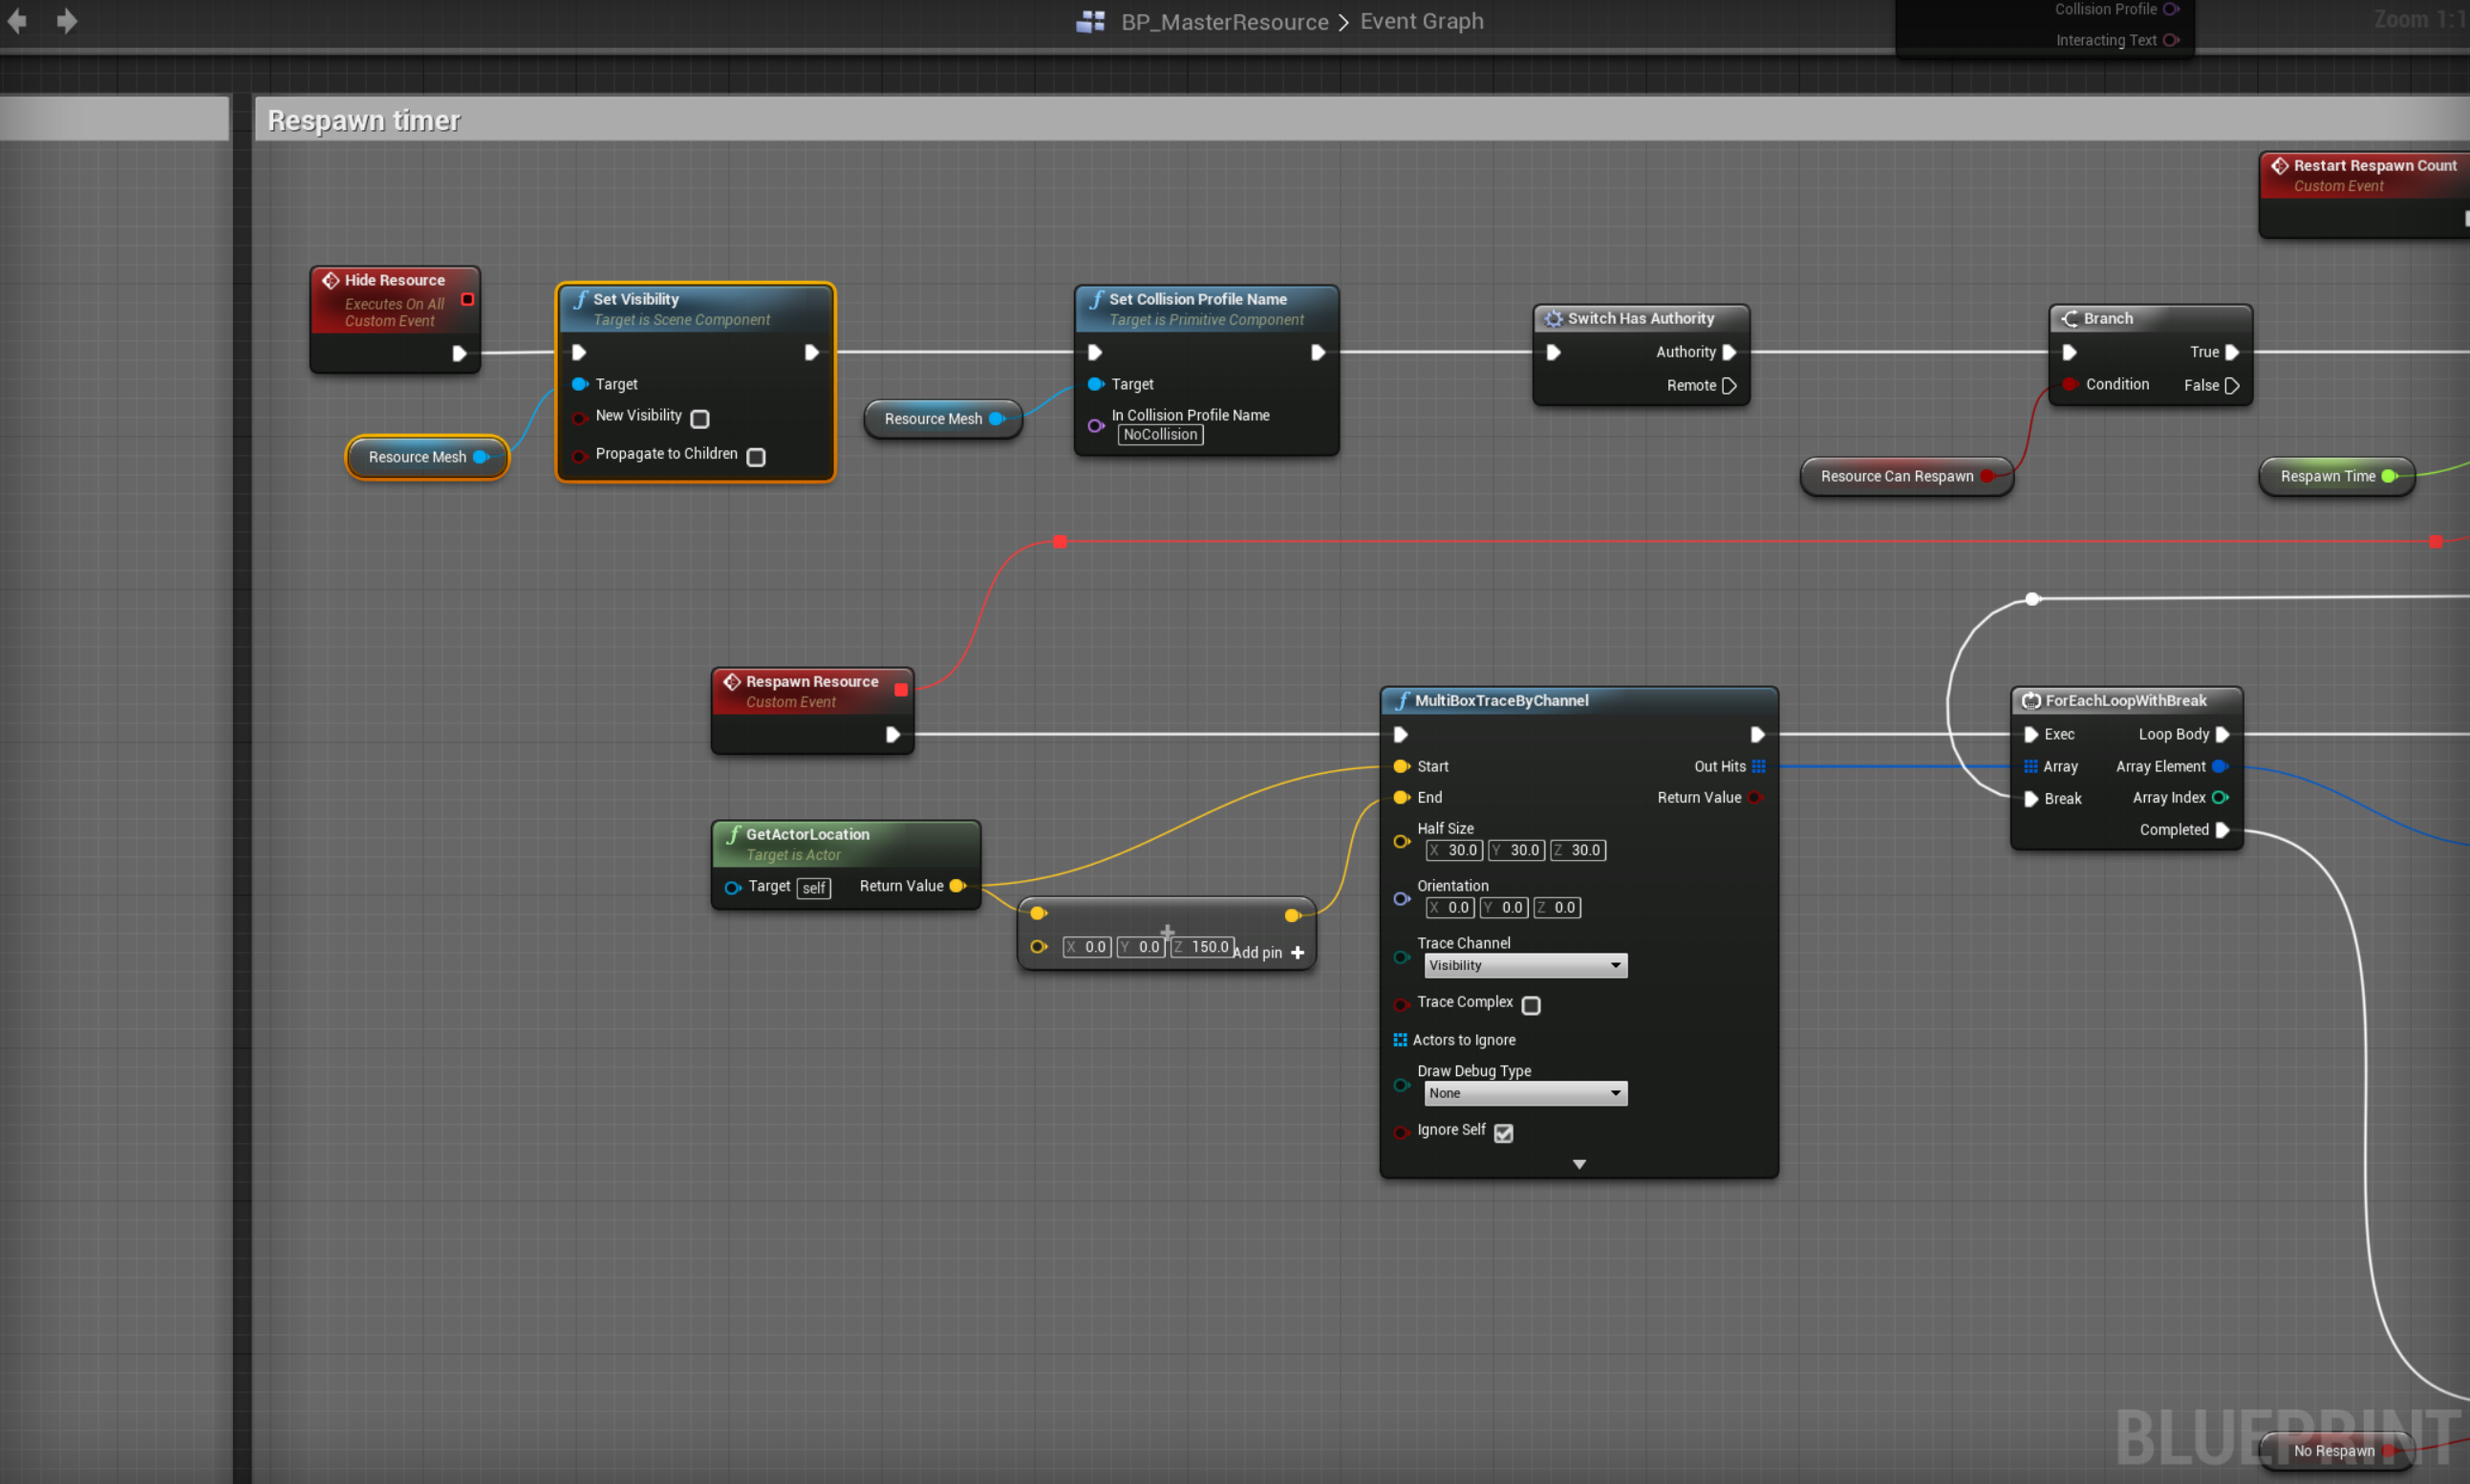2470x1484 pixels.
Task: Click the ForEachLoopWithBreak Completed exec pin
Action: point(2222,829)
